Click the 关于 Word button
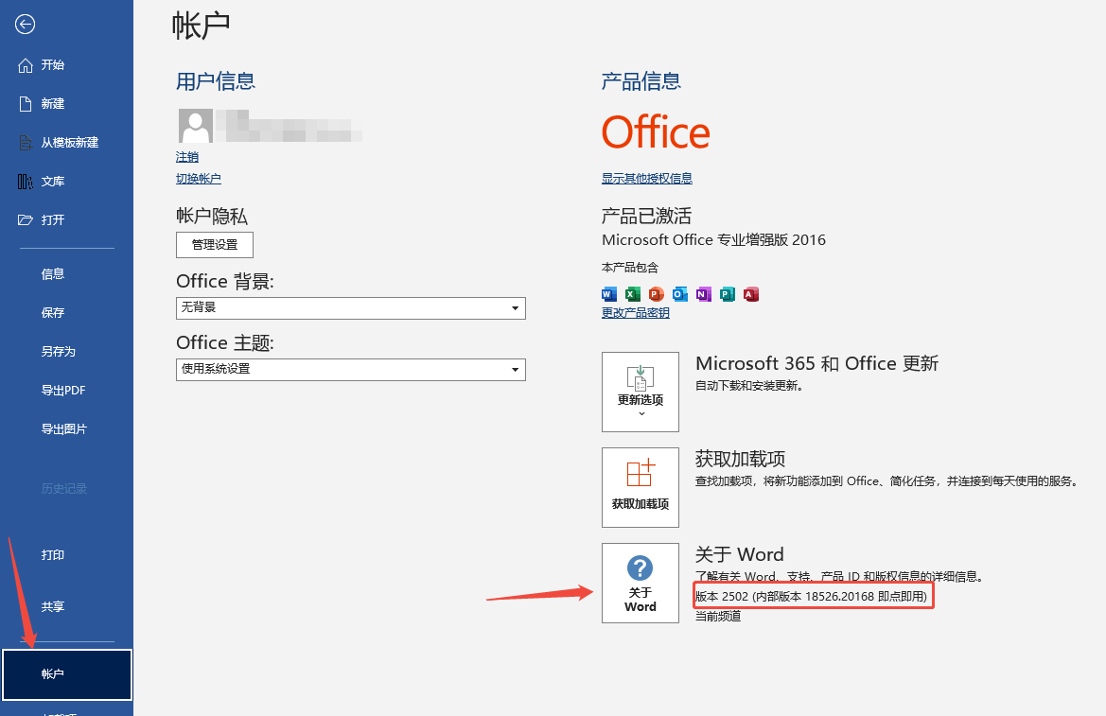This screenshot has height=716, width=1106. coord(641,583)
